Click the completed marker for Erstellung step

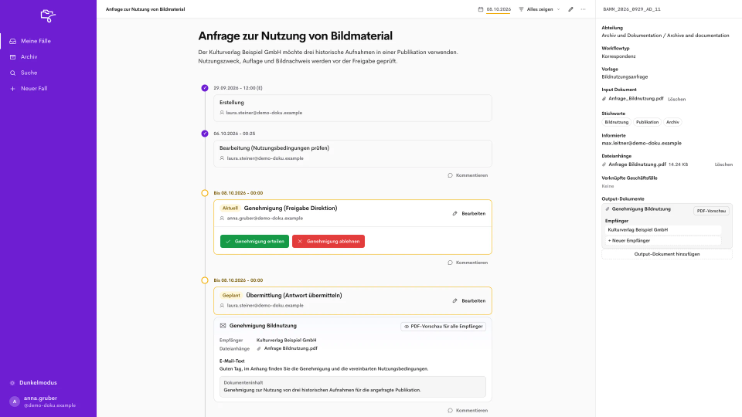pos(204,88)
